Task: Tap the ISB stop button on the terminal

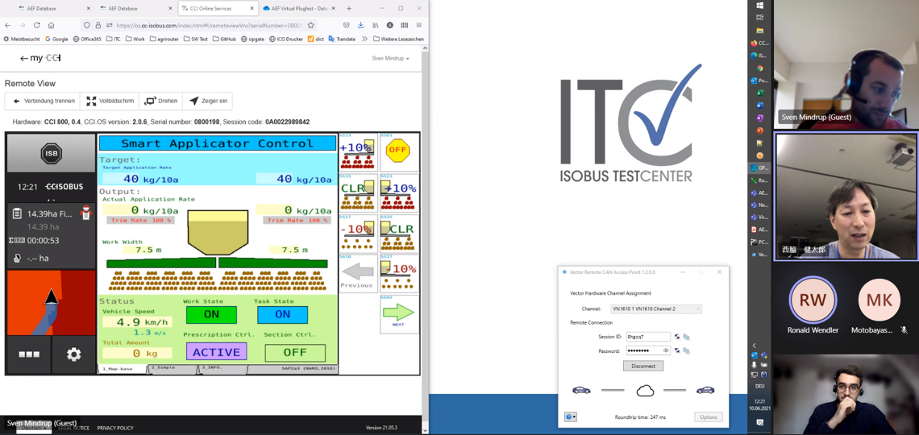Action: tap(51, 153)
